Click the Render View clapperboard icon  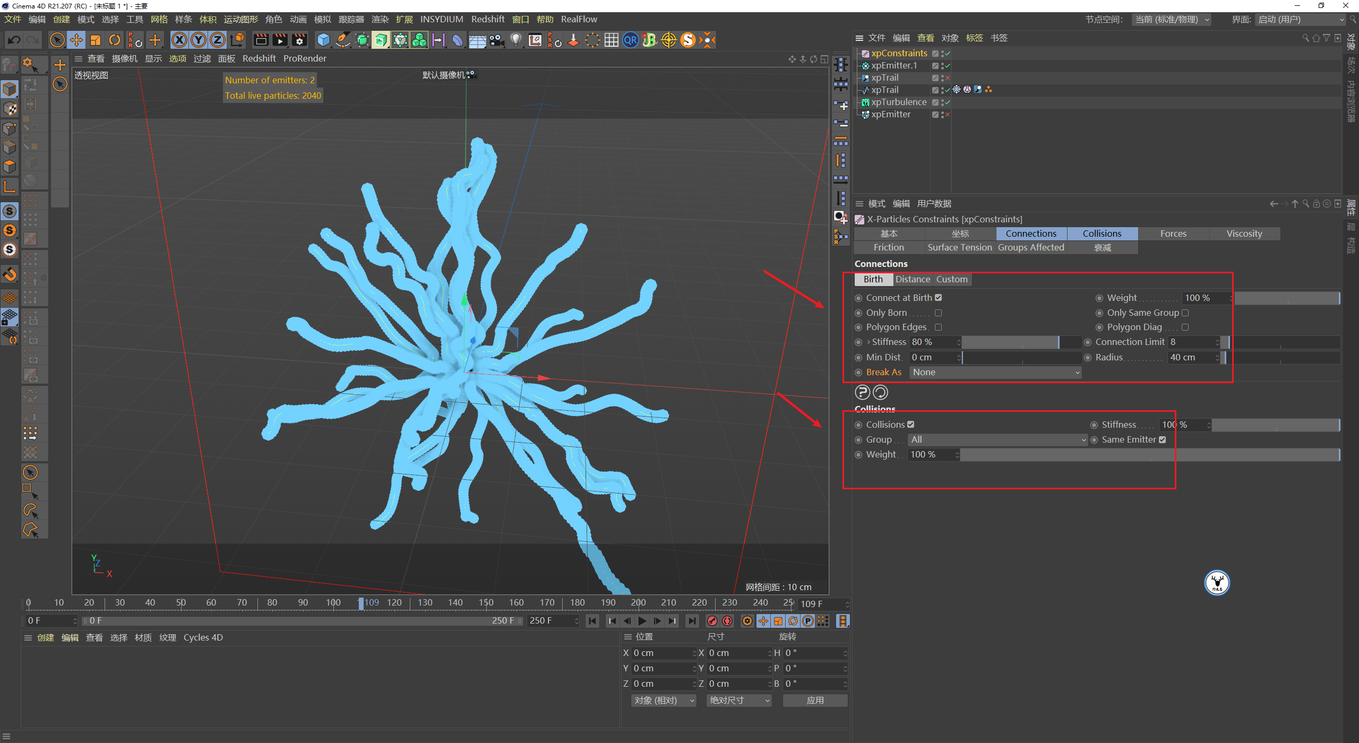(x=261, y=40)
